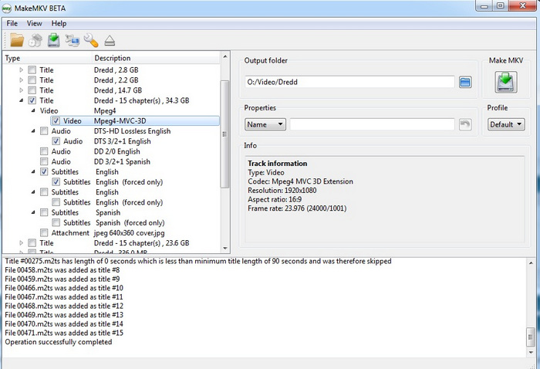Click the Open files folder toolbar icon

point(16,40)
